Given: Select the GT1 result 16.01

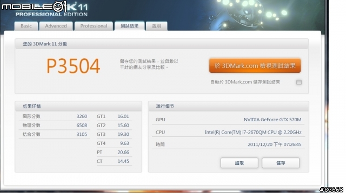Looking at the screenshot, I should pyautogui.click(x=123, y=116).
